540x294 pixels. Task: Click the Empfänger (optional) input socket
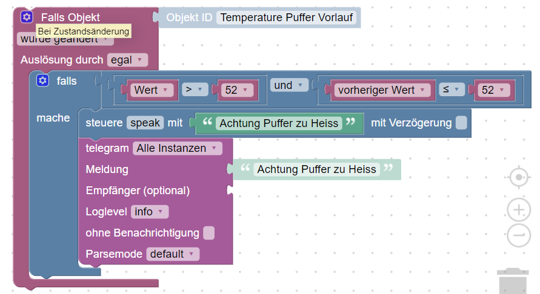coord(230,191)
